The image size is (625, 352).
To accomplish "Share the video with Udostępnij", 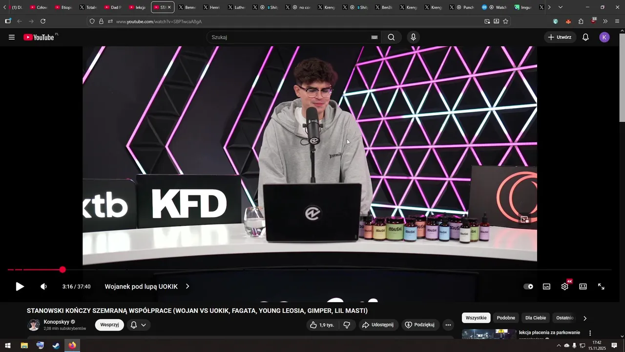I will pos(378,325).
